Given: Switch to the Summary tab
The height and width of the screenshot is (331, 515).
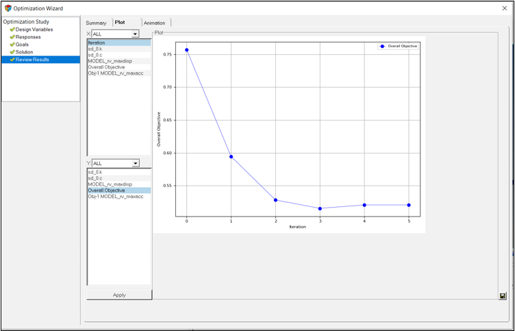Looking at the screenshot, I should click(x=96, y=23).
